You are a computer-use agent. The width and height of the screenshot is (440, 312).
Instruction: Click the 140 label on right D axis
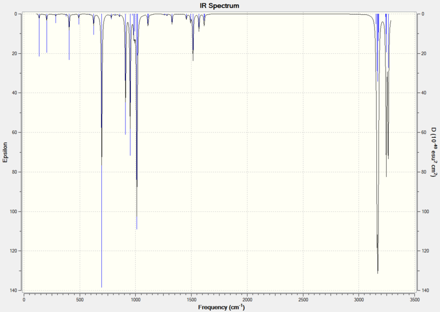click(x=425, y=291)
